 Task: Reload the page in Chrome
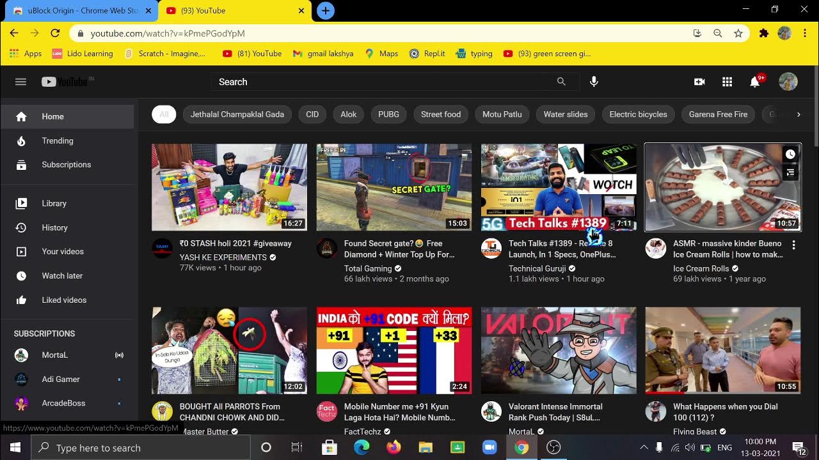pos(55,33)
